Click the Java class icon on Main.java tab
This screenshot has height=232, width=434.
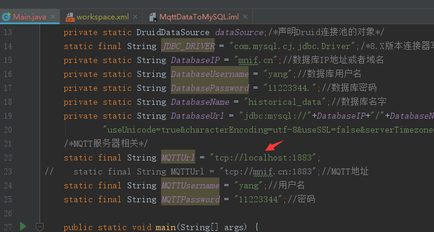6,17
